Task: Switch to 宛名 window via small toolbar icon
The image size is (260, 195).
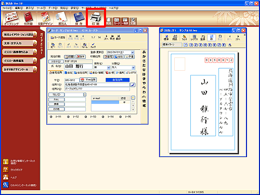Action: pyautogui.click(x=109, y=21)
